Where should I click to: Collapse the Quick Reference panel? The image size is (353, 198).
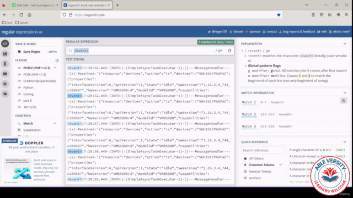(x=345, y=142)
